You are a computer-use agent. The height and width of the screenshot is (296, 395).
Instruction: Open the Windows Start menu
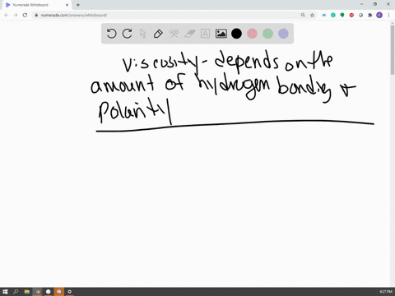click(x=5, y=292)
